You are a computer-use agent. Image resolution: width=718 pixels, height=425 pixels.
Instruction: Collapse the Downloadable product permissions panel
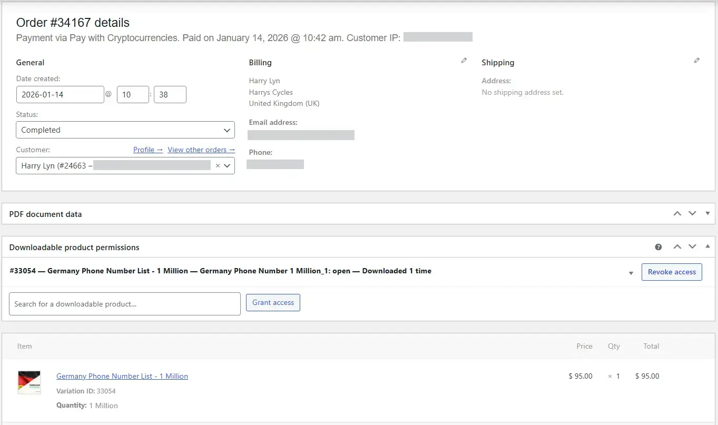click(707, 247)
